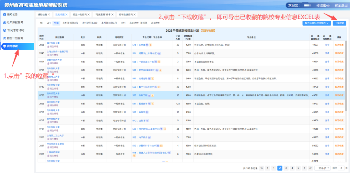Open the 25条/页 page size dropdown

(323, 168)
